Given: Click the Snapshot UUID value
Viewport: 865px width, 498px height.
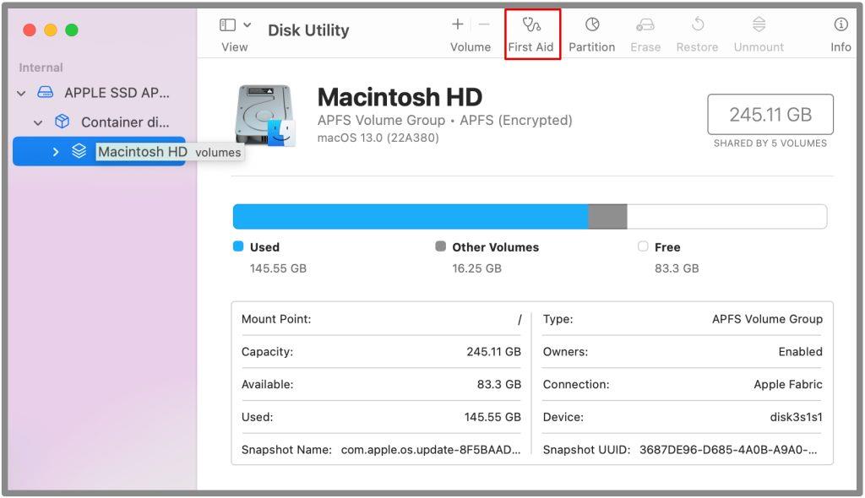Looking at the screenshot, I should tap(728, 450).
